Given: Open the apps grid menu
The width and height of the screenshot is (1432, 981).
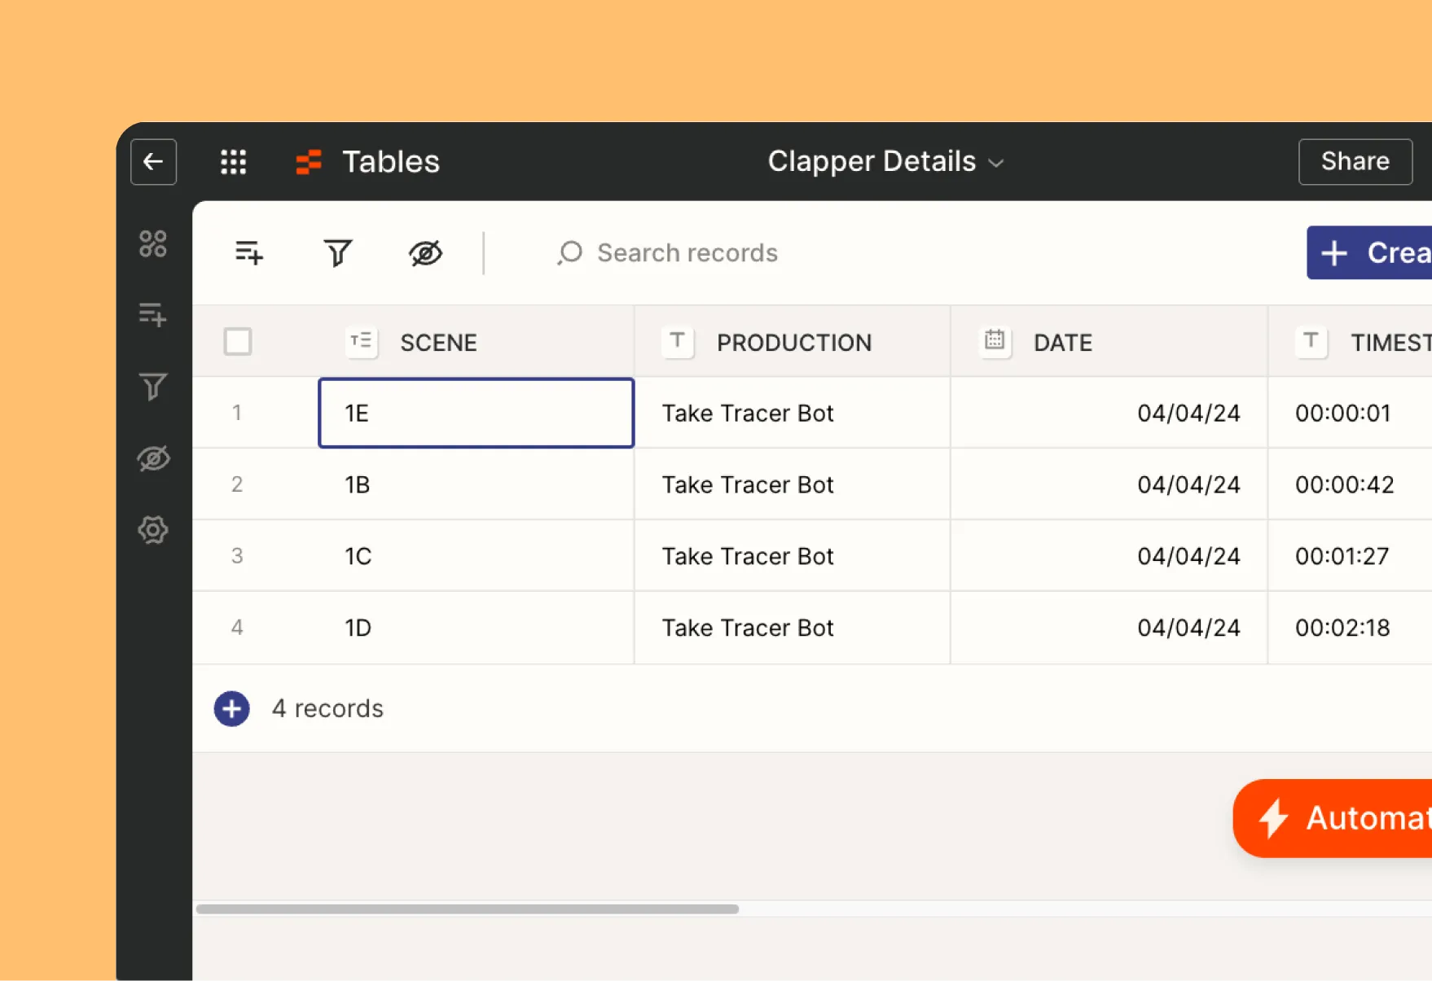Looking at the screenshot, I should 234,162.
